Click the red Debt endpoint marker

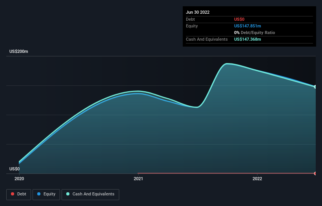[x=315, y=173]
